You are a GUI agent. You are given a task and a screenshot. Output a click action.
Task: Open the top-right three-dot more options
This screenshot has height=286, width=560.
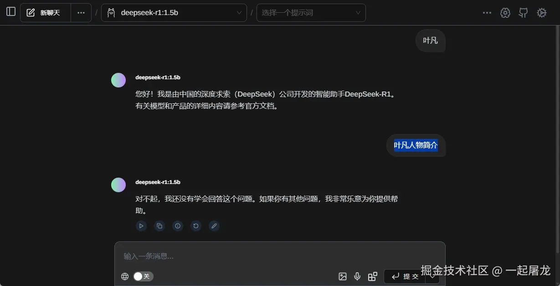487,13
